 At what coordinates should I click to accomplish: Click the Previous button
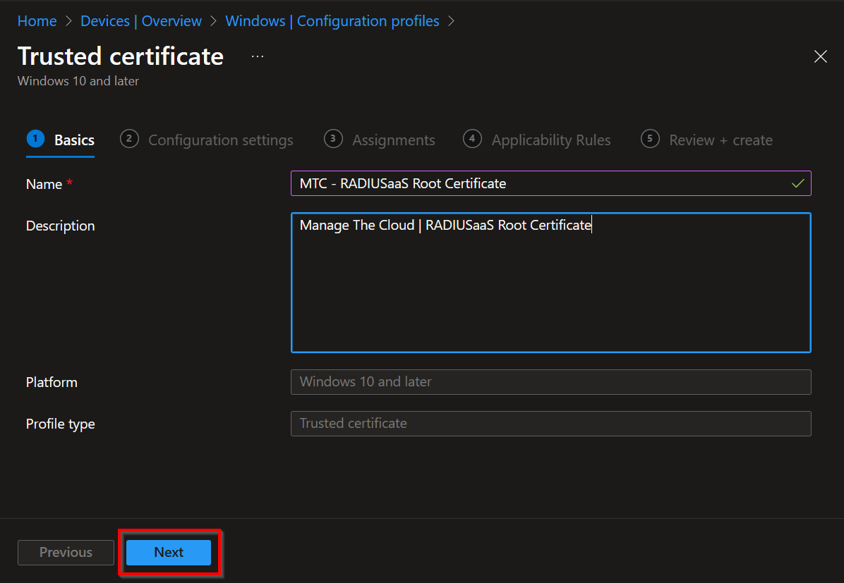pyautogui.click(x=66, y=553)
